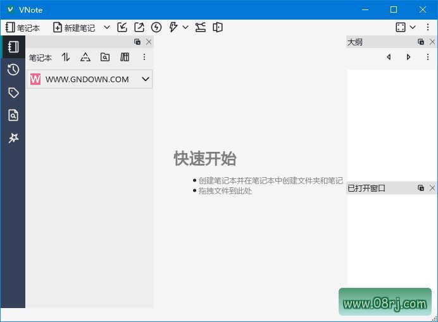Open the expand area dropdown arrow
This screenshot has height=322, width=438.
coord(413,27)
